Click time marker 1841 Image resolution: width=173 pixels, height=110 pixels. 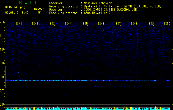tap(19, 24)
